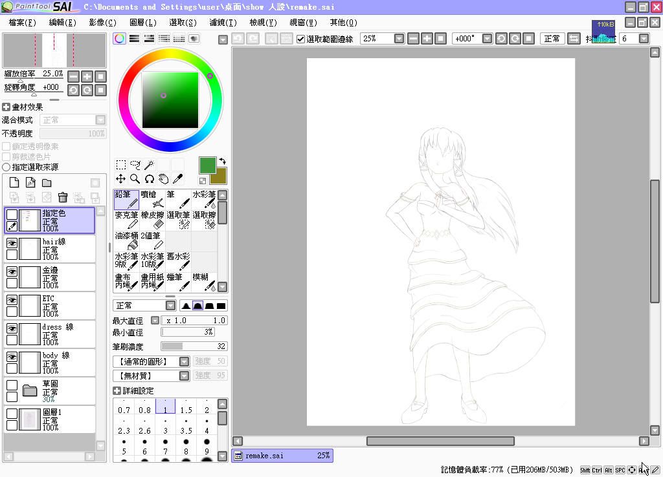This screenshot has width=663, height=477.
Task: Swap foreground and background colors
Action: [222, 161]
